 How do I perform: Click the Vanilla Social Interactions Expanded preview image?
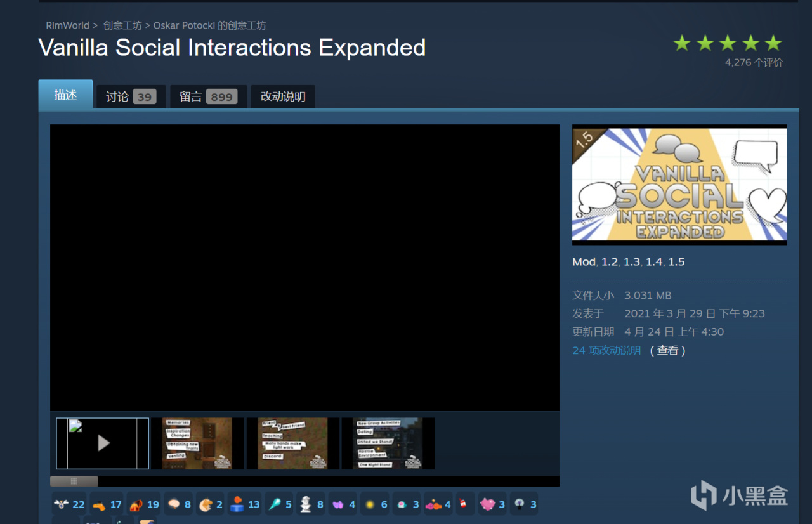pyautogui.click(x=679, y=185)
